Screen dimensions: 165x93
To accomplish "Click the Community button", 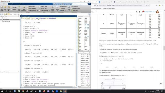I will [x=75, y=6].
